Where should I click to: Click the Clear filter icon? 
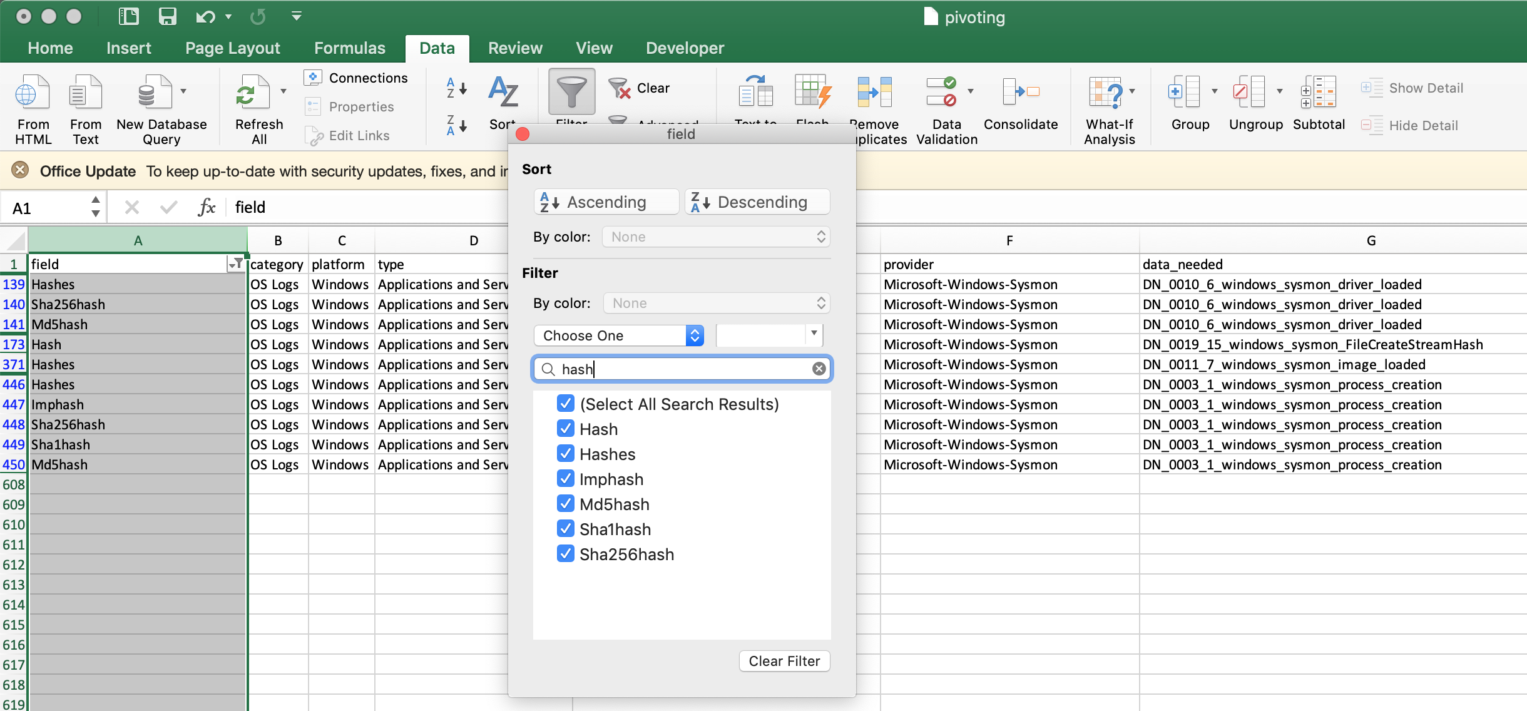click(x=620, y=88)
